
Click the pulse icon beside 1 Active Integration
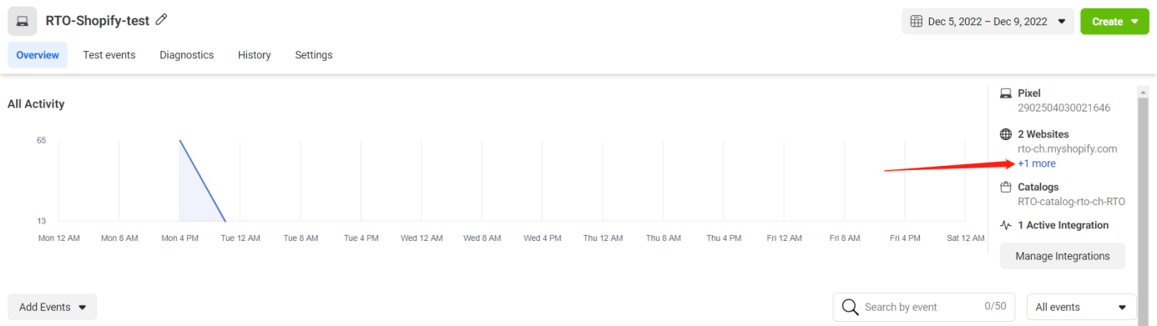[1006, 225]
